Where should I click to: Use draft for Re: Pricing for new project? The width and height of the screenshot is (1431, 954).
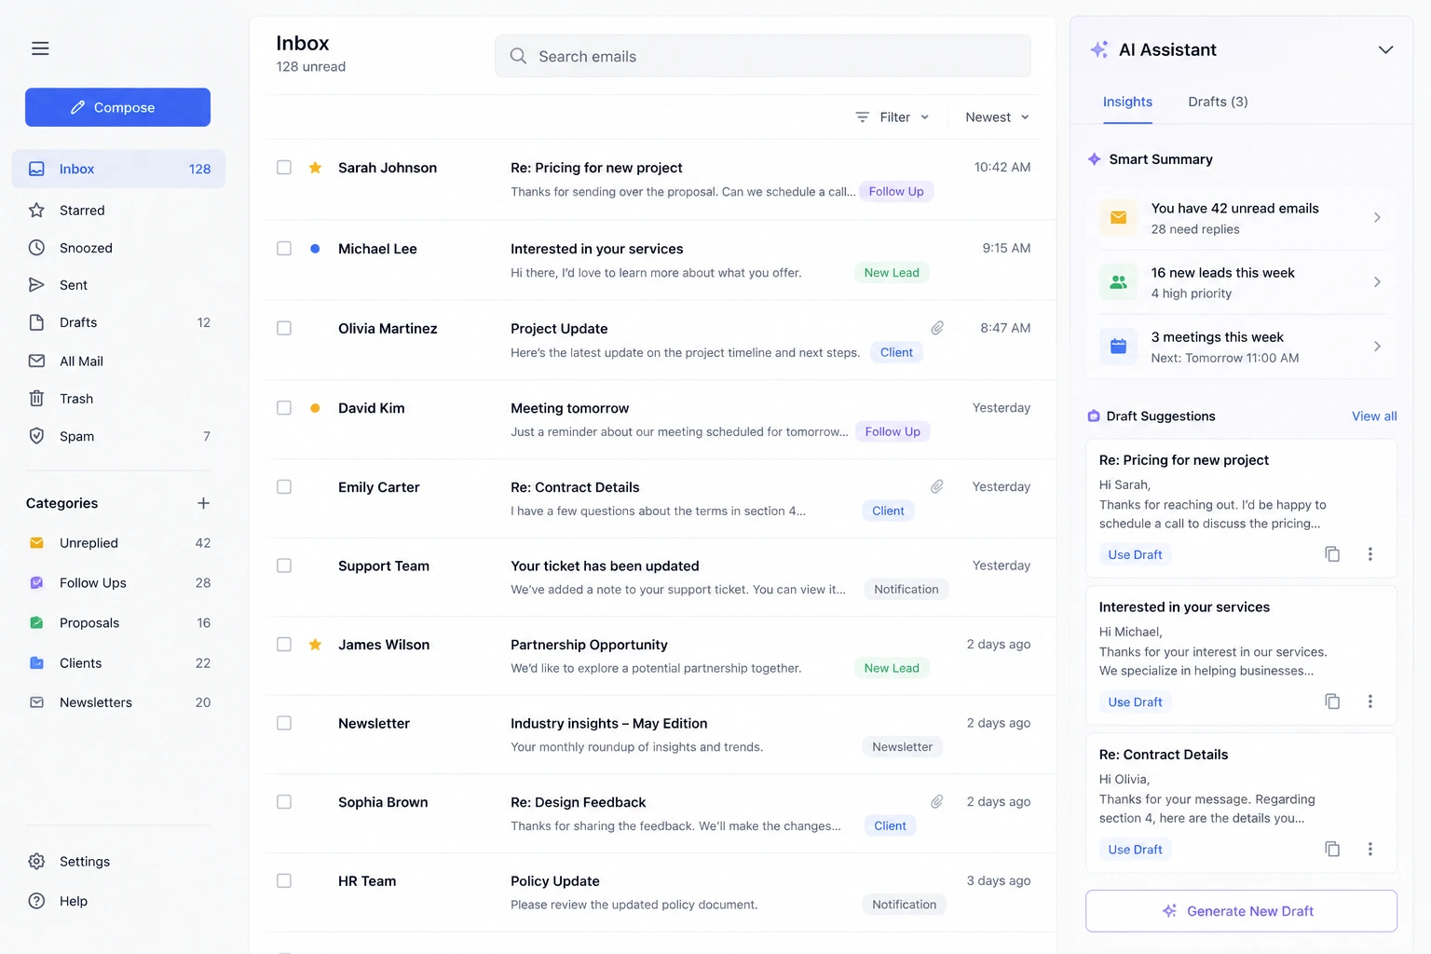[1135, 554]
